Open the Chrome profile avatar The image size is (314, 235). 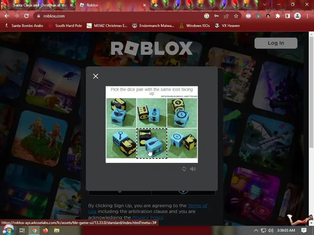[x=297, y=16]
